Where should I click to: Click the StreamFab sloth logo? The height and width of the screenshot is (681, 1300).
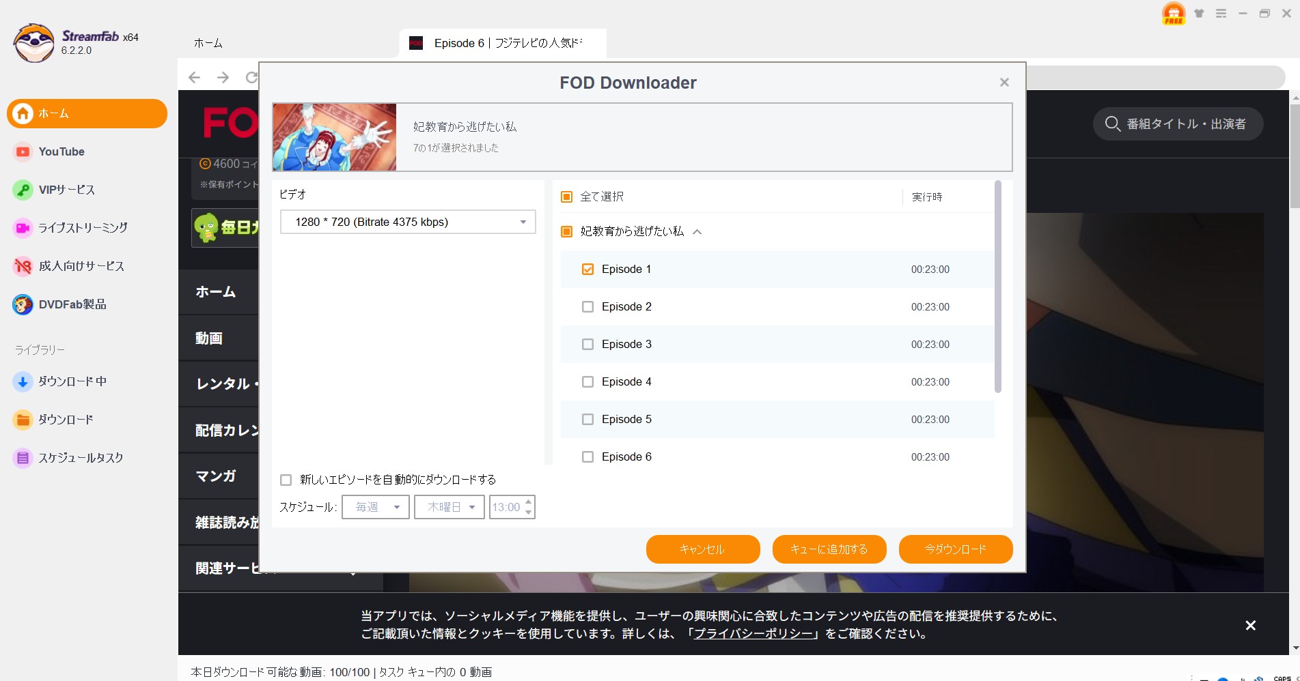(x=33, y=42)
